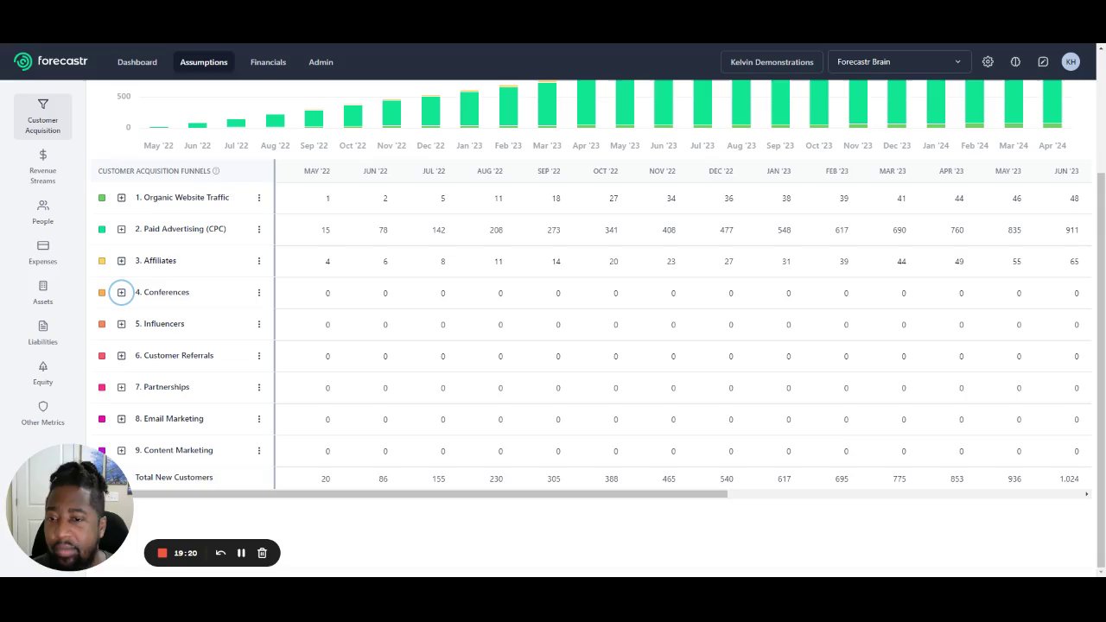Delete recording using trash icon

(x=262, y=553)
